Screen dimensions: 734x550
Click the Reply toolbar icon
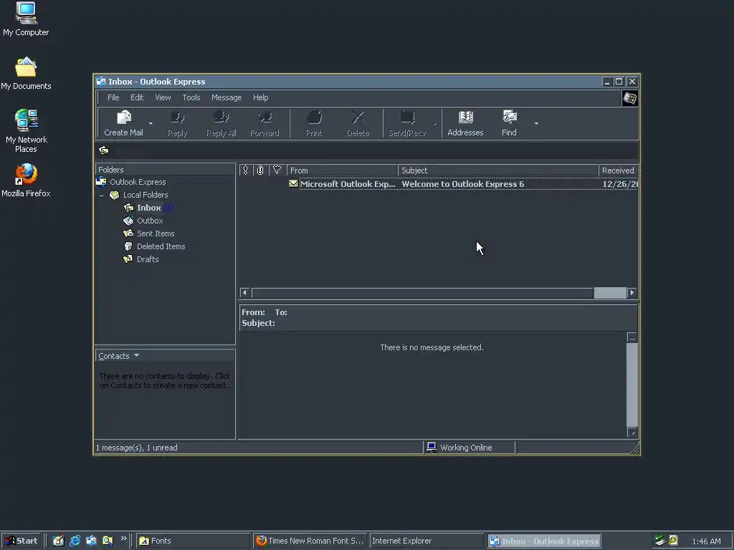(178, 117)
